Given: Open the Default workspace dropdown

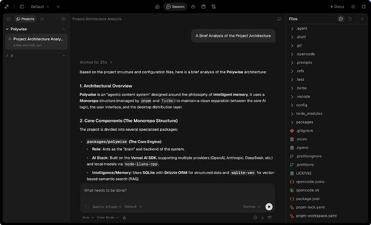Looking at the screenshot, I should coord(40,6).
